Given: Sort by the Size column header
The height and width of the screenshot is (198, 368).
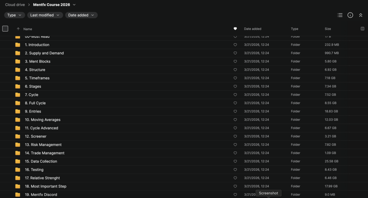Looking at the screenshot, I should point(328,29).
